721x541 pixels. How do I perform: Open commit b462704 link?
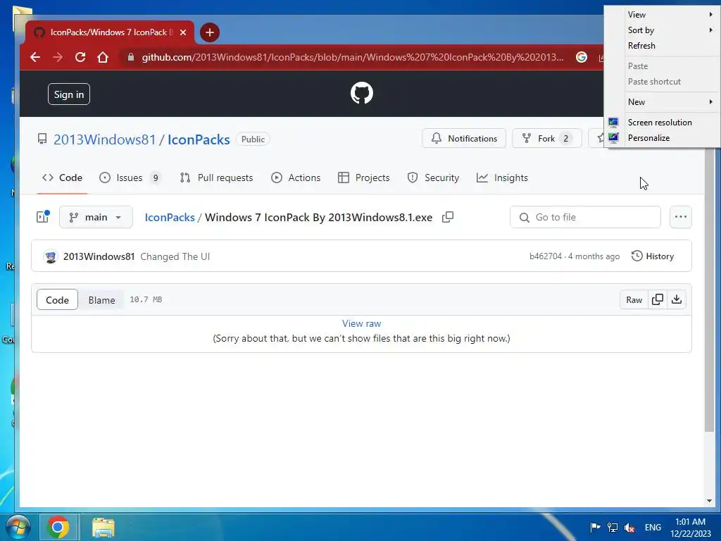click(x=546, y=256)
